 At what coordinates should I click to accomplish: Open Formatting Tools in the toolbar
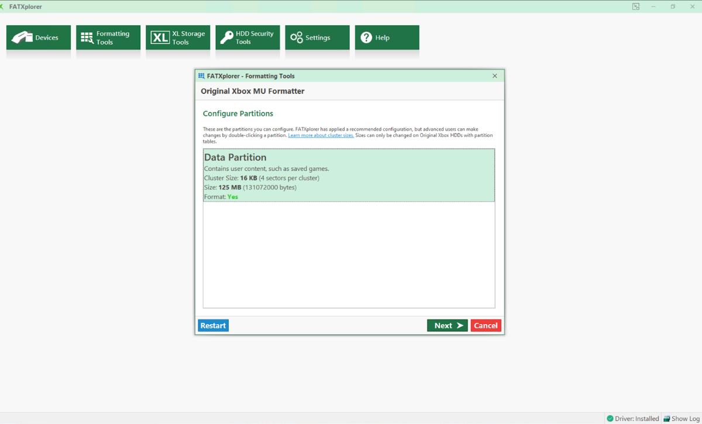click(108, 37)
